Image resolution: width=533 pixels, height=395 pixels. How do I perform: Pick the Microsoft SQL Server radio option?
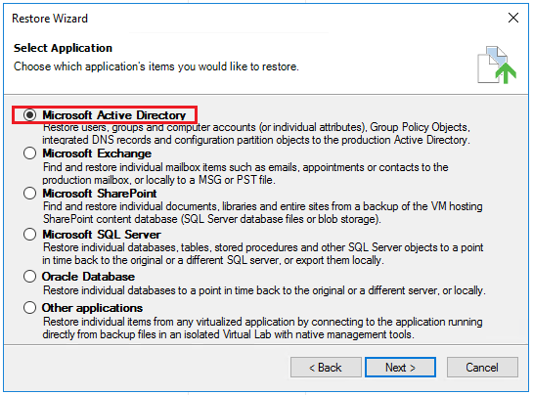(x=30, y=235)
